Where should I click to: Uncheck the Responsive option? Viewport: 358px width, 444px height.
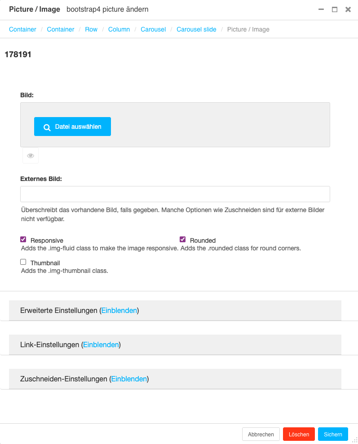23,239
